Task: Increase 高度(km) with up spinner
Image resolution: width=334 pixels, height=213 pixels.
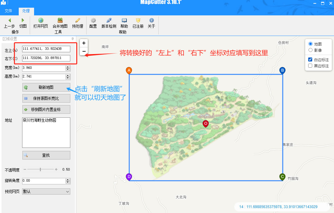Action: 68,76
